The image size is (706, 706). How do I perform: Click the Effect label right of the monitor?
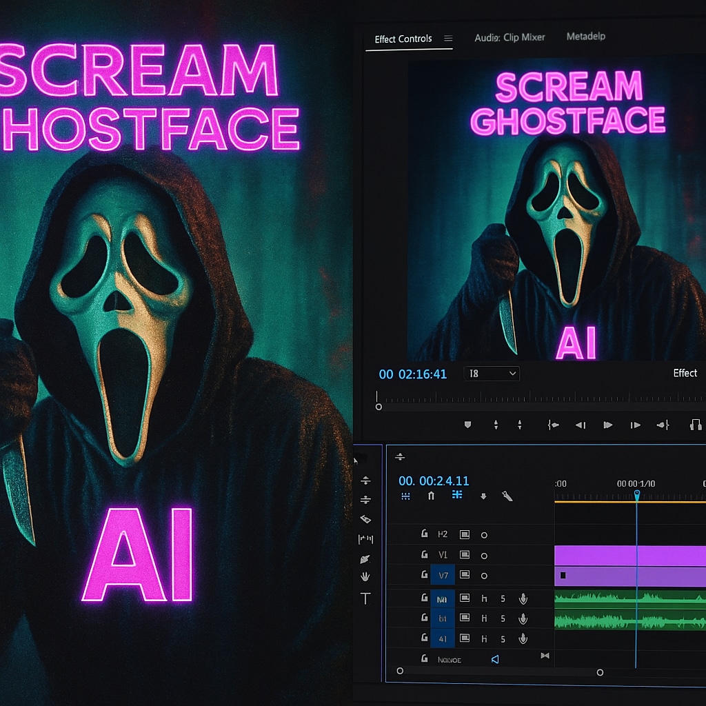coord(685,373)
